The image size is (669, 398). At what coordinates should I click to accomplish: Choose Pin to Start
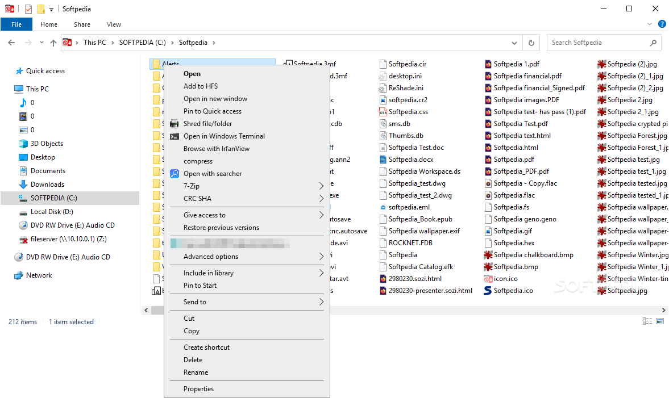click(x=200, y=286)
